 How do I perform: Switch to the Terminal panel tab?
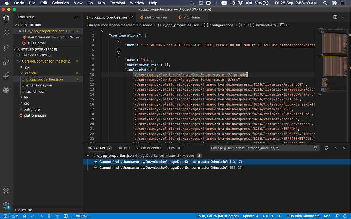[174, 148]
